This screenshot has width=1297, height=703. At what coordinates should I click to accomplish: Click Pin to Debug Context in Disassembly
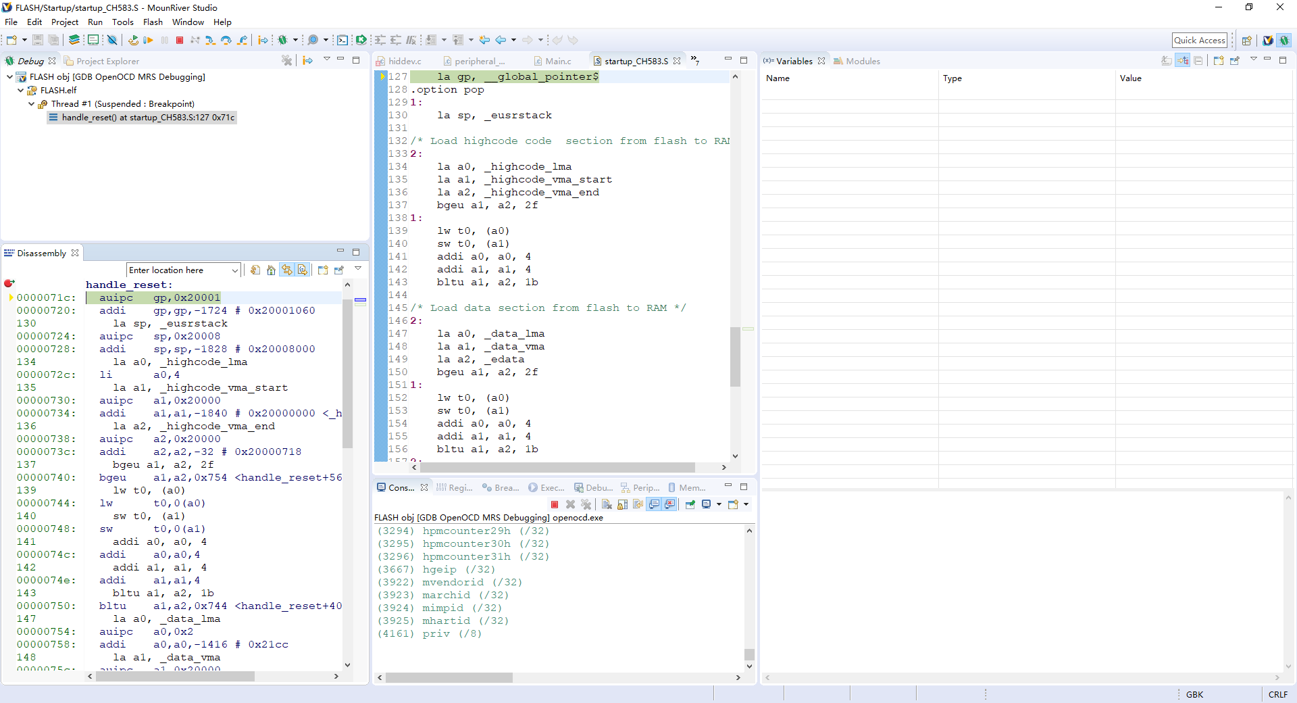pos(339,270)
